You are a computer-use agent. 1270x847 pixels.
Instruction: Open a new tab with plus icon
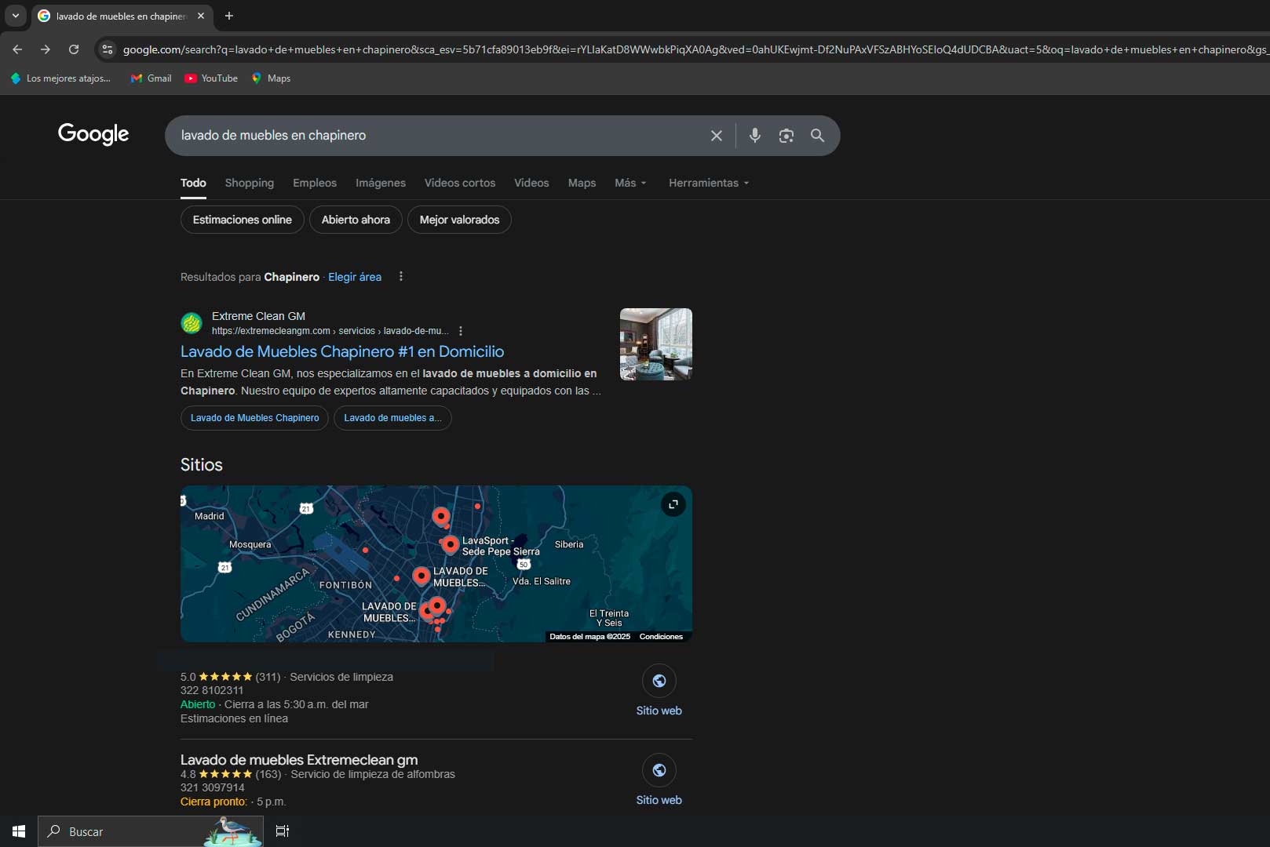pos(229,16)
